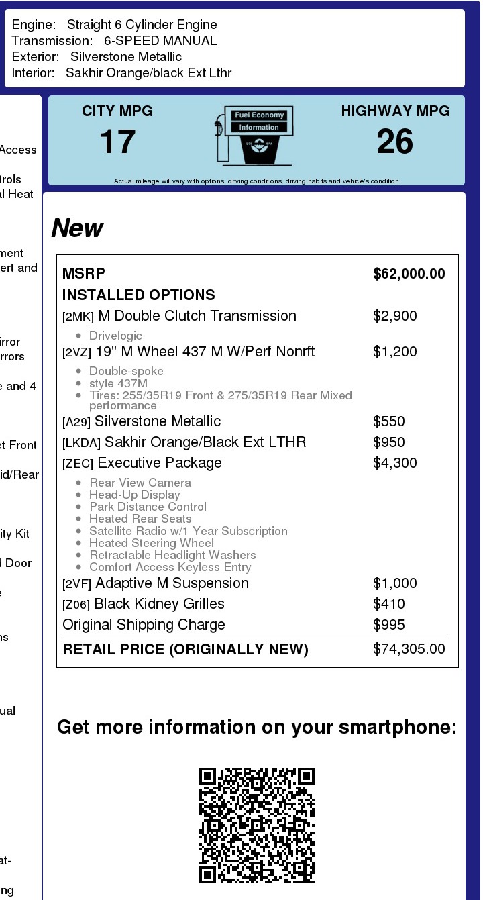The height and width of the screenshot is (900, 483).
Task: Click the New vehicle heading
Action: pos(77,228)
